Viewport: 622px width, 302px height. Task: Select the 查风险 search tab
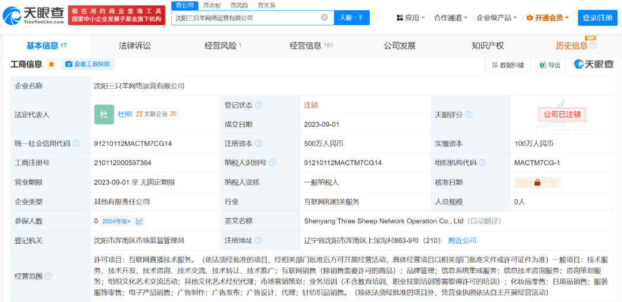tap(239, 5)
